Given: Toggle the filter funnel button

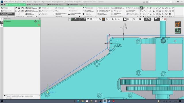Looking at the screenshot, I should point(156,19).
